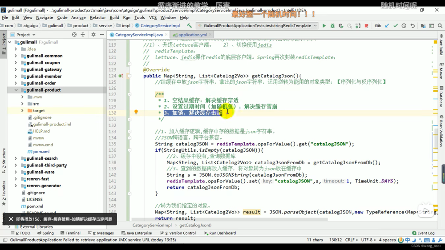Build project with the hammer icon
Image resolution: width=445 pixels, height=250 pixels.
tap(189, 25)
